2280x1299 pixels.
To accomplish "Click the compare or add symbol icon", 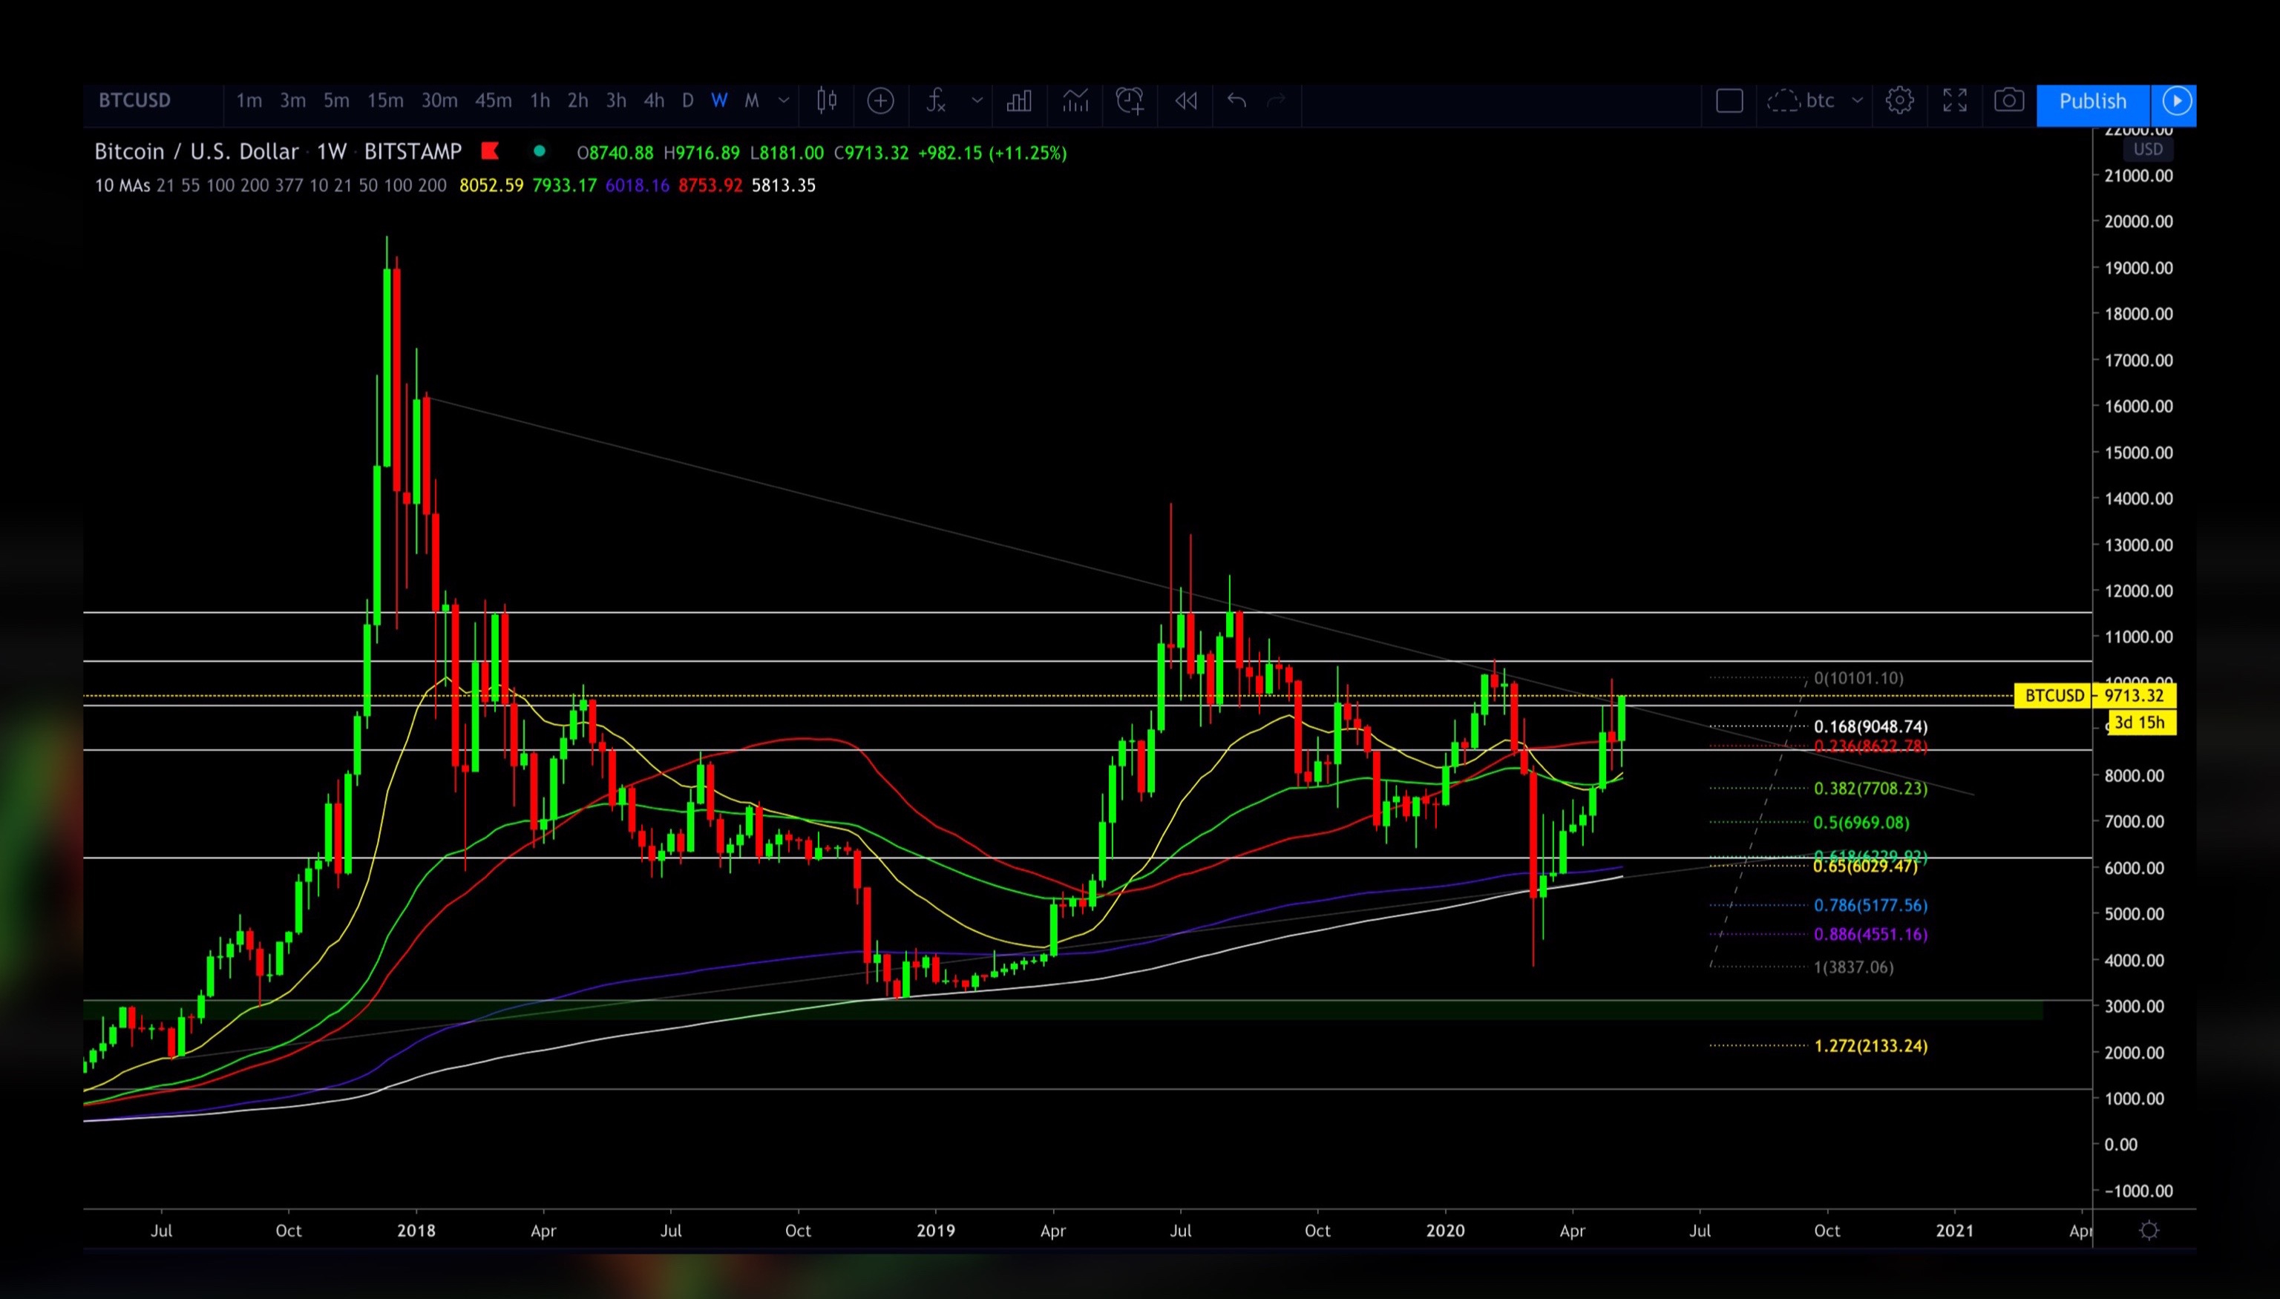I will point(880,101).
